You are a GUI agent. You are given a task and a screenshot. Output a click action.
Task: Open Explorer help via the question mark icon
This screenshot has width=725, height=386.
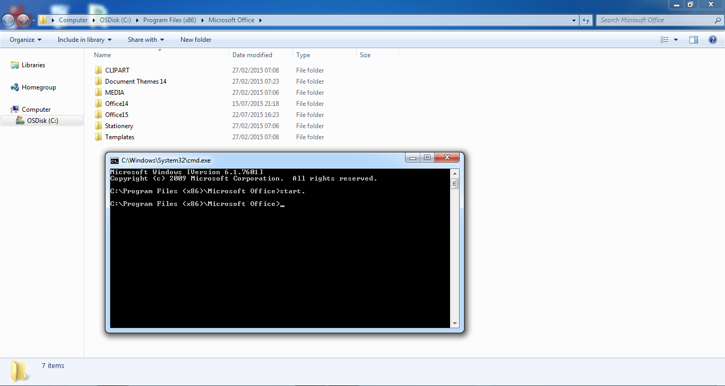click(x=713, y=39)
